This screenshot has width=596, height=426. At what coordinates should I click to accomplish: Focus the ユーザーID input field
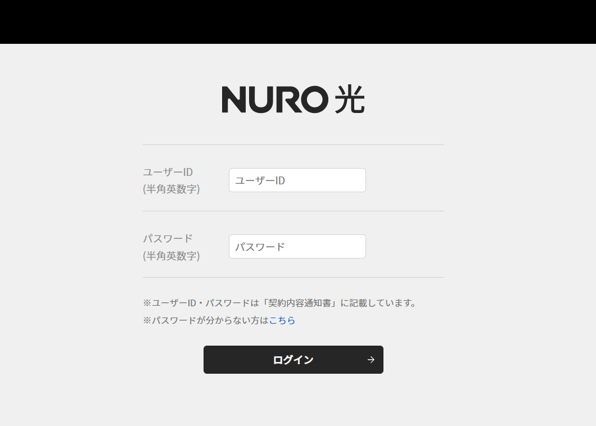point(297,180)
